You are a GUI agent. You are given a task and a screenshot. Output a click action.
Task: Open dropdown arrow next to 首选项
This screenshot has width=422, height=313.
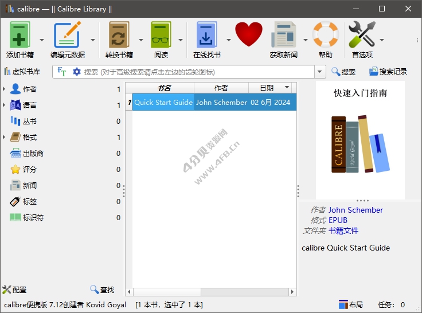tap(382, 40)
